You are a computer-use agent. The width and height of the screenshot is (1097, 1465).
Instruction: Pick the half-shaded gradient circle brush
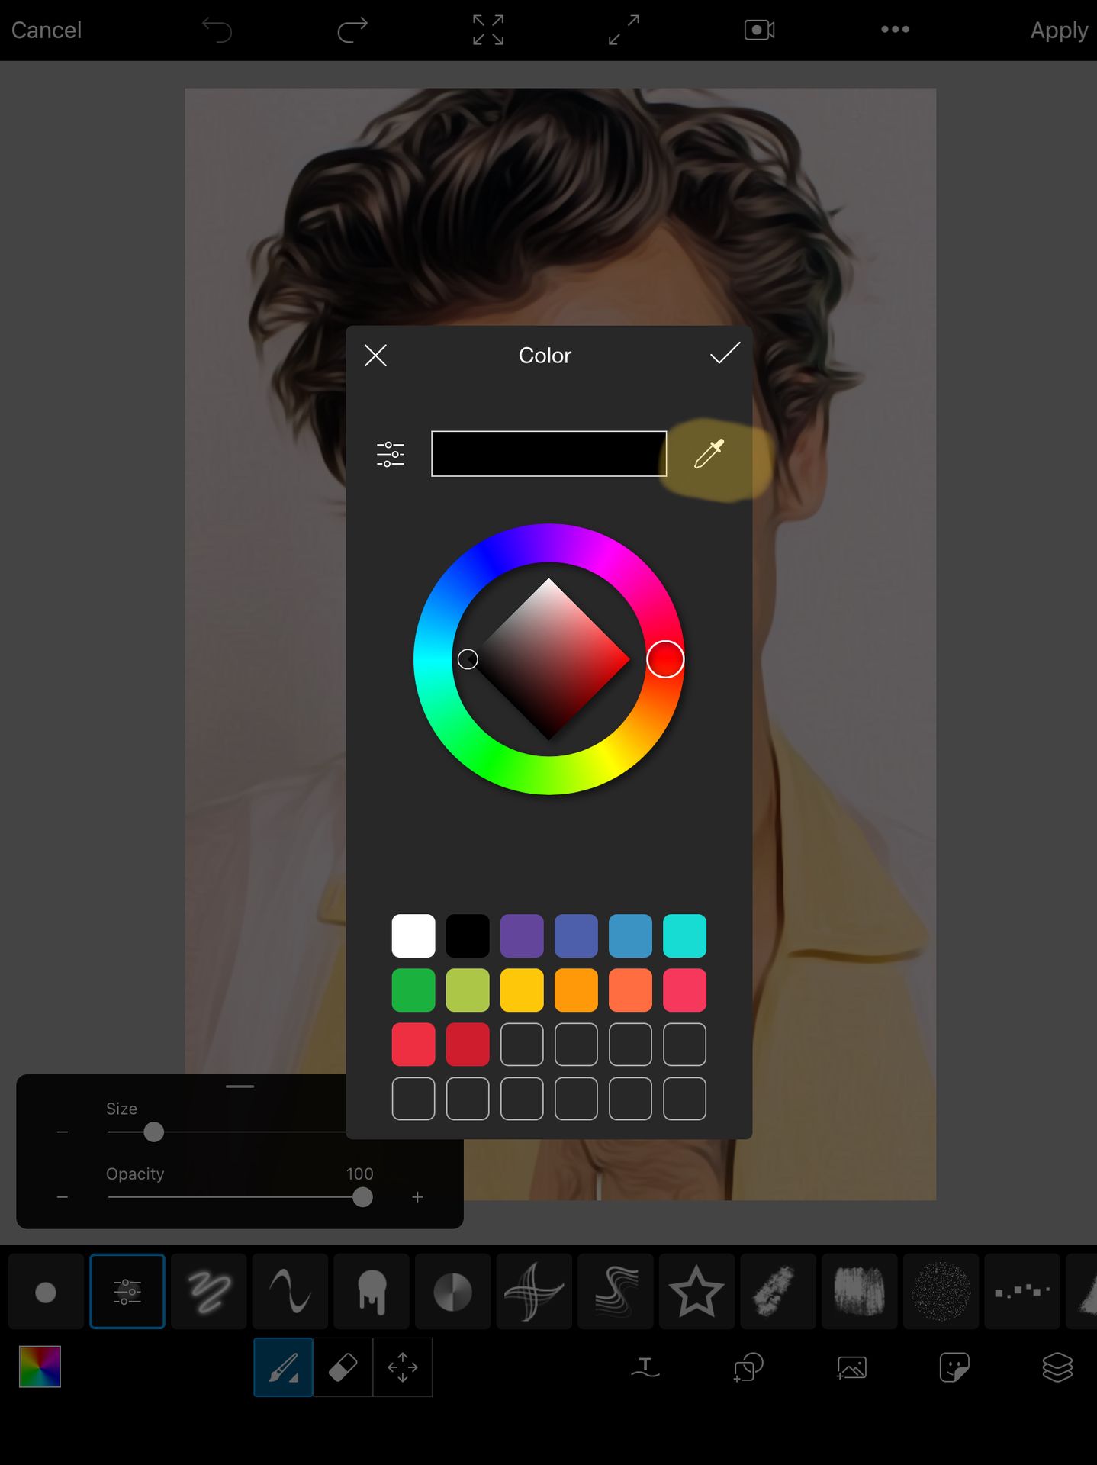point(452,1292)
